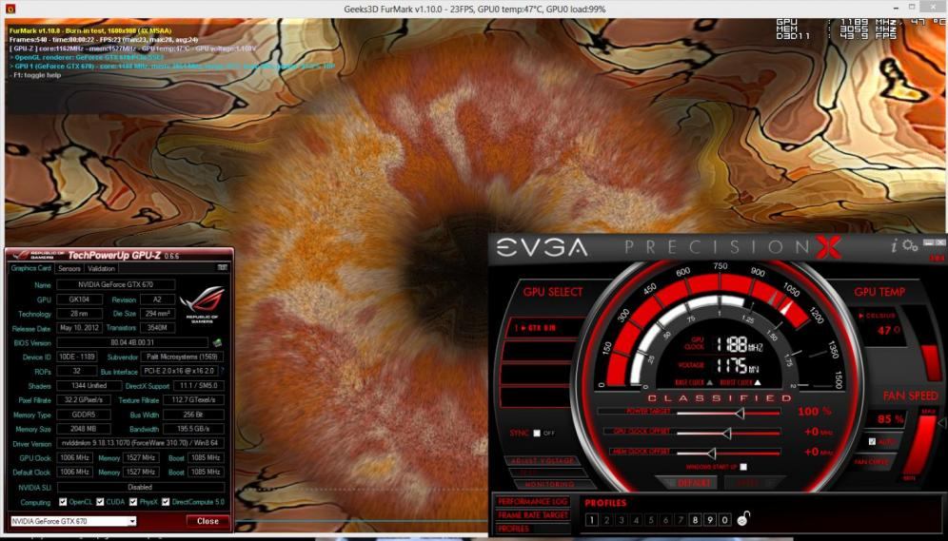Toggle the DirectCompute 5.0 checkbox
Image resolution: width=948 pixels, height=541 pixels.
click(x=166, y=502)
